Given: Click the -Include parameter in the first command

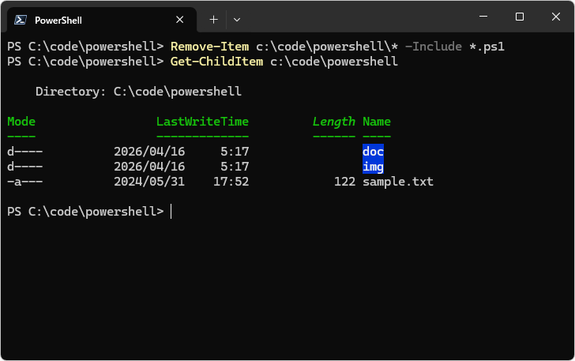Looking at the screenshot, I should pos(433,47).
